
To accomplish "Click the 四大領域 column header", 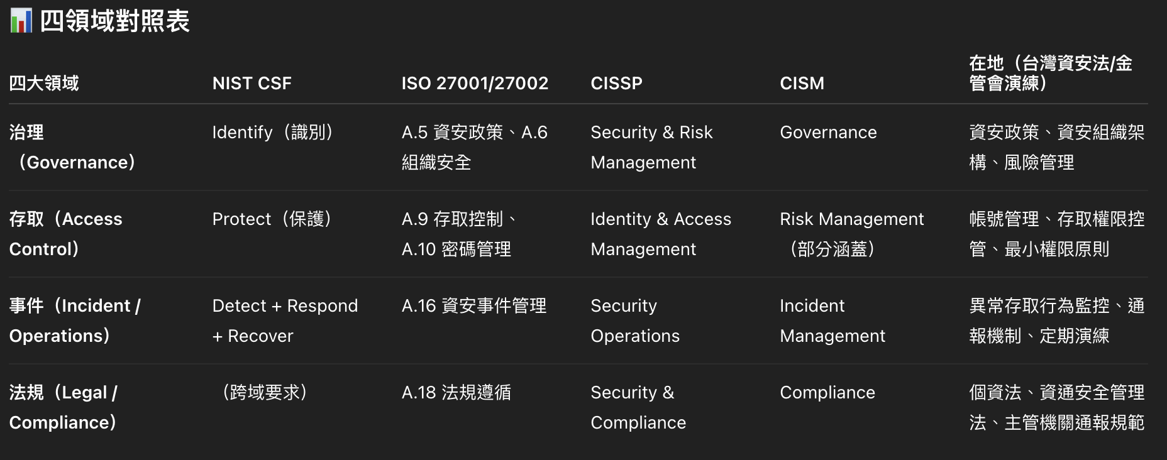I will tap(44, 83).
